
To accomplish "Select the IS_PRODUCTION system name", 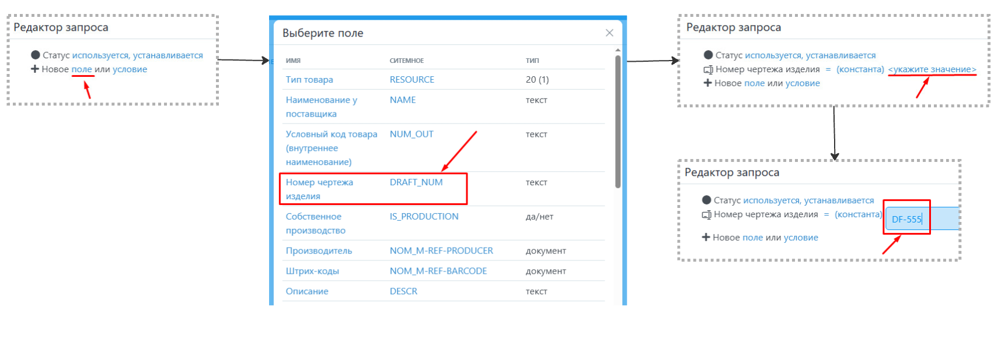I will (x=424, y=217).
